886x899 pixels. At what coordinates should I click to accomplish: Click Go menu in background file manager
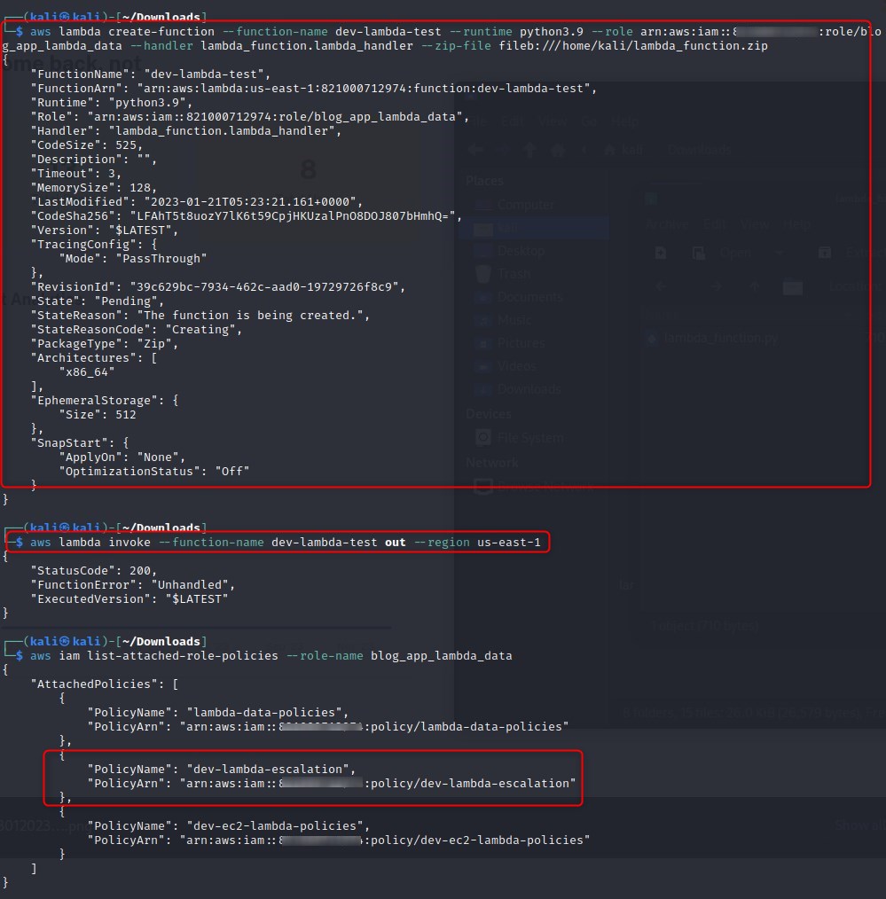tap(588, 121)
